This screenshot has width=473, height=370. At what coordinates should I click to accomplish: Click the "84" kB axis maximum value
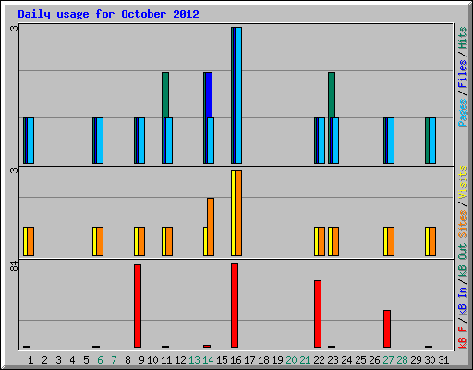click(x=14, y=265)
